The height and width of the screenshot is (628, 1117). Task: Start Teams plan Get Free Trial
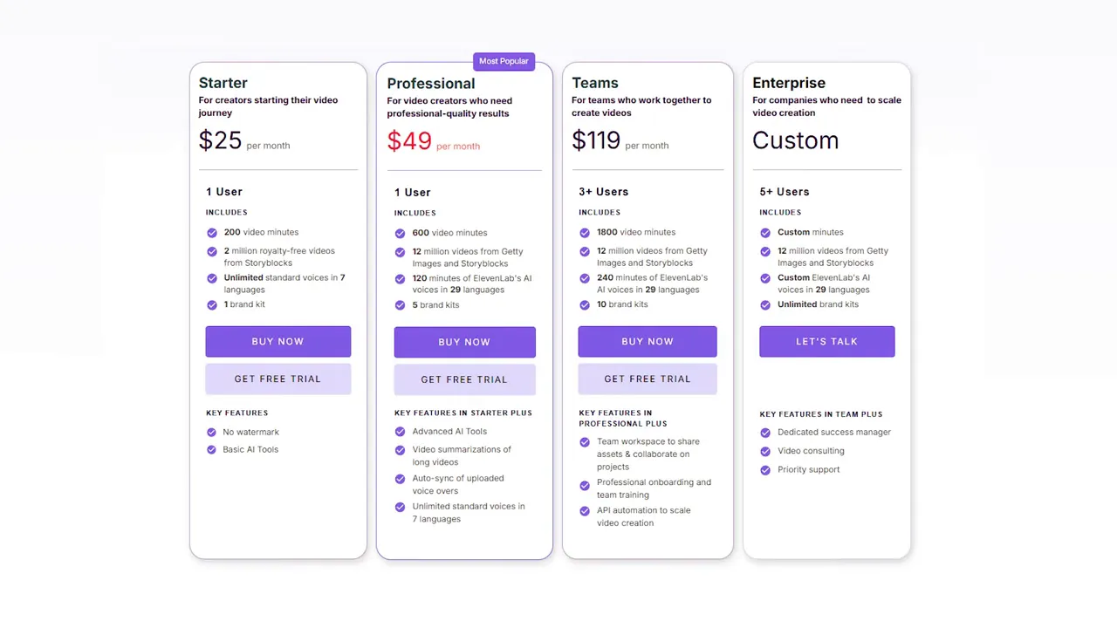point(647,379)
